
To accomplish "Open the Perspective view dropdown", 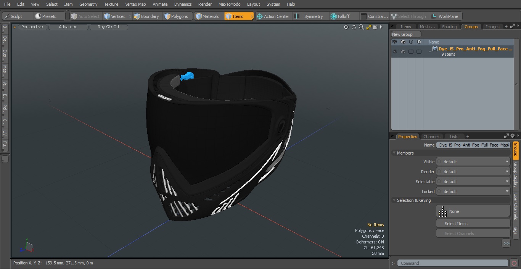I will click(32, 27).
